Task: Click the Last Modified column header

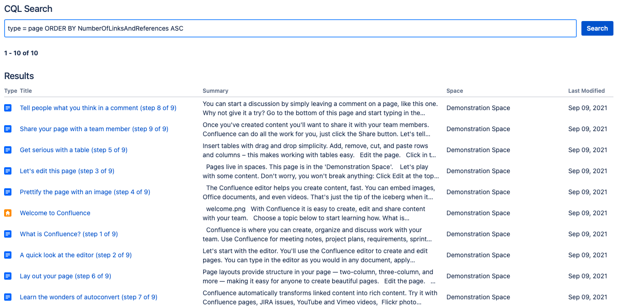Action: click(x=586, y=91)
